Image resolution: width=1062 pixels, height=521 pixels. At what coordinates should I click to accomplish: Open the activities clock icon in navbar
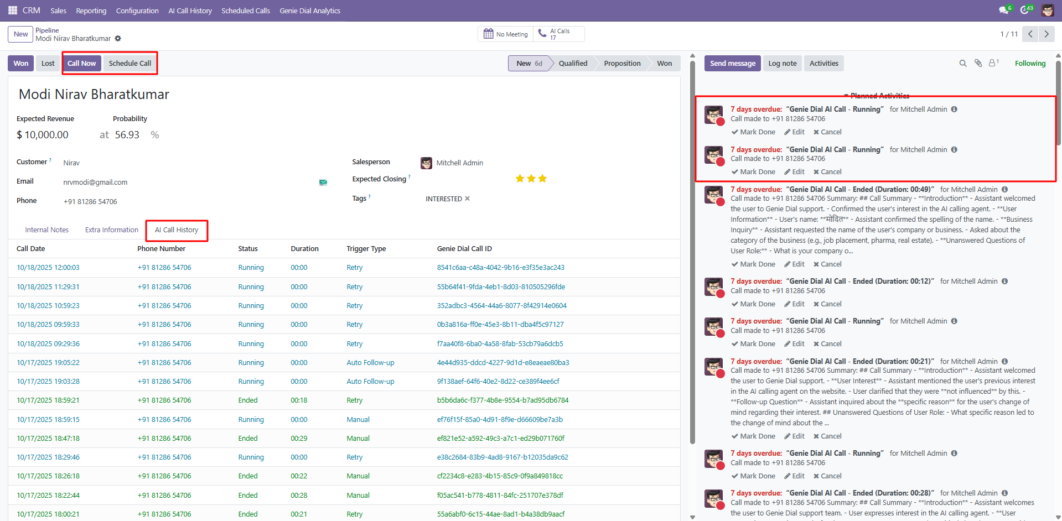click(1025, 11)
